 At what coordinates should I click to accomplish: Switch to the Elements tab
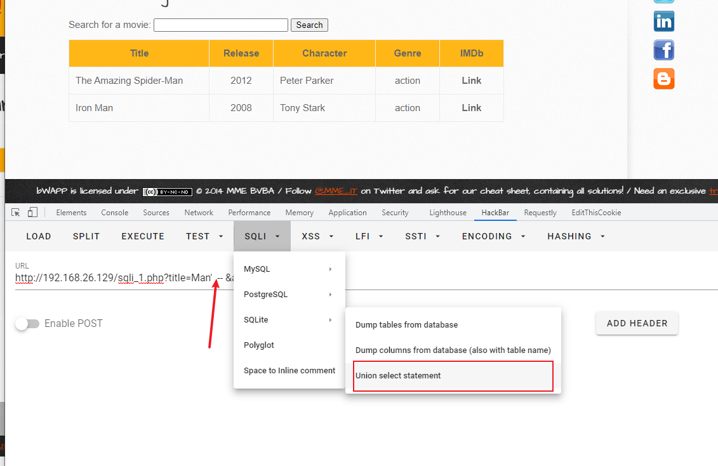tap(71, 213)
